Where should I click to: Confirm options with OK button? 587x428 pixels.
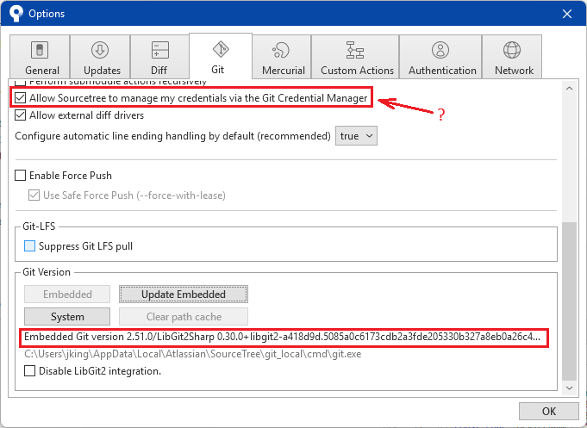549,412
